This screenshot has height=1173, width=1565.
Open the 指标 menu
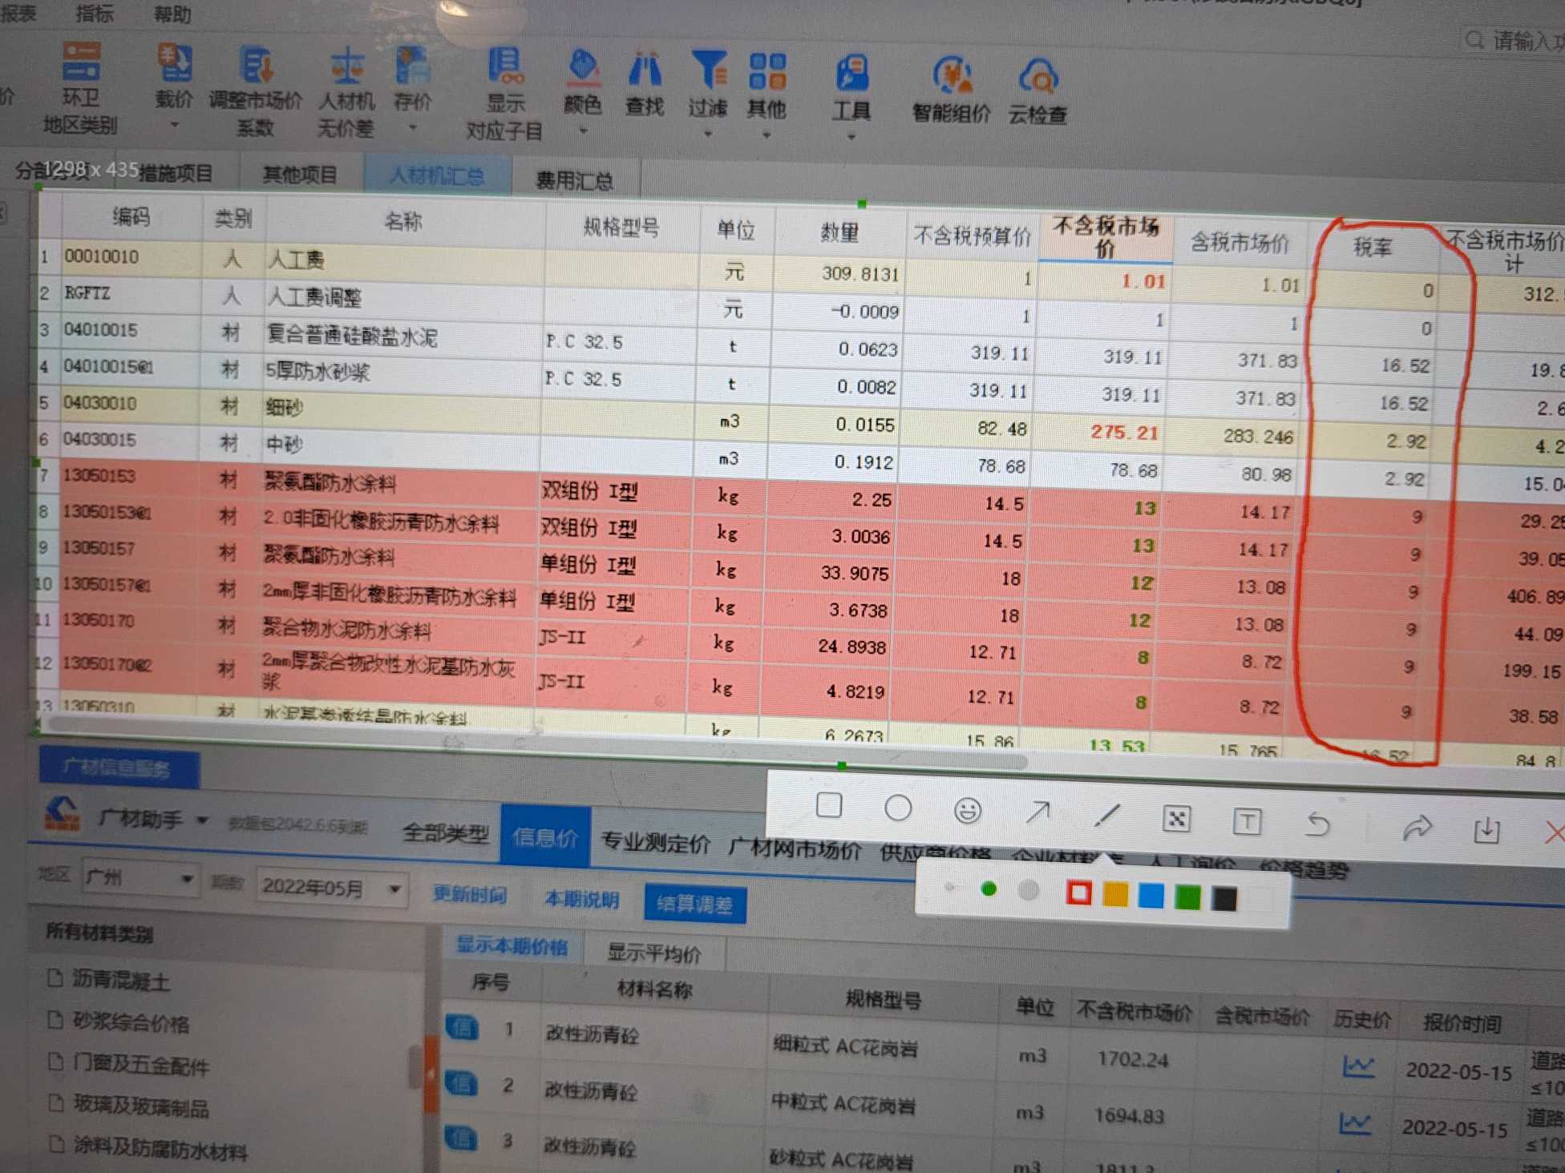click(x=95, y=12)
